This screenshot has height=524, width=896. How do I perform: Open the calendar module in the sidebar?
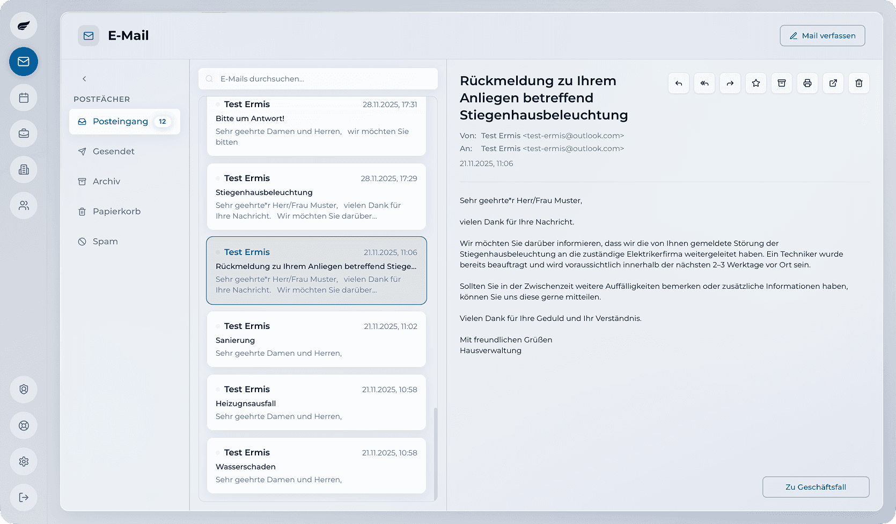click(x=23, y=98)
